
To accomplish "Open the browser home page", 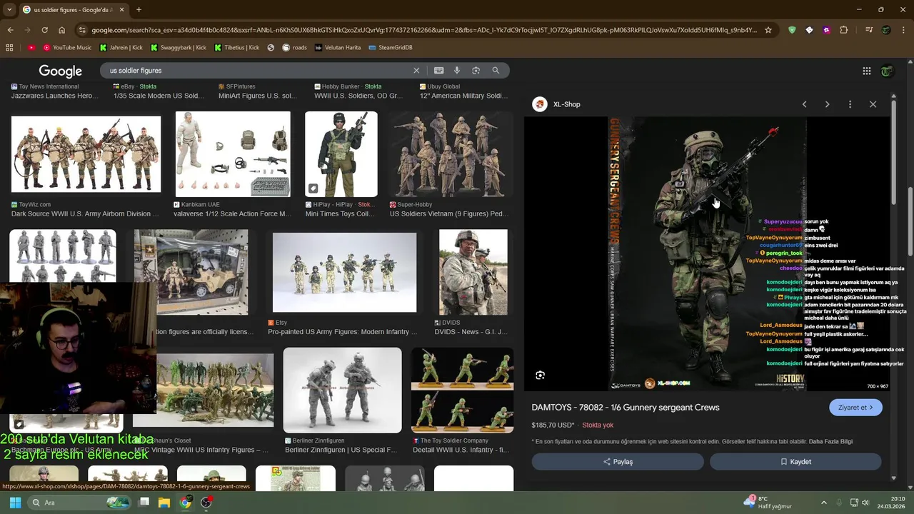I will (x=61, y=30).
